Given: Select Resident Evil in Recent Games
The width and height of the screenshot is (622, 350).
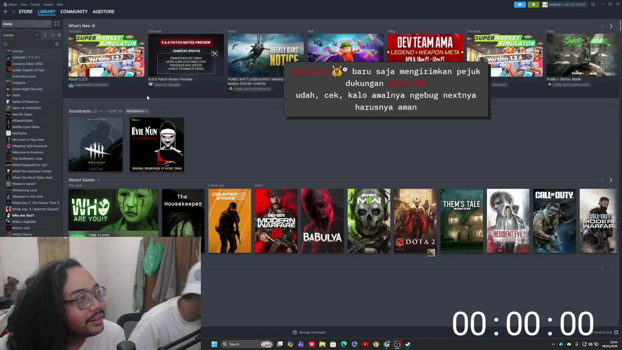Looking at the screenshot, I should coord(508,221).
